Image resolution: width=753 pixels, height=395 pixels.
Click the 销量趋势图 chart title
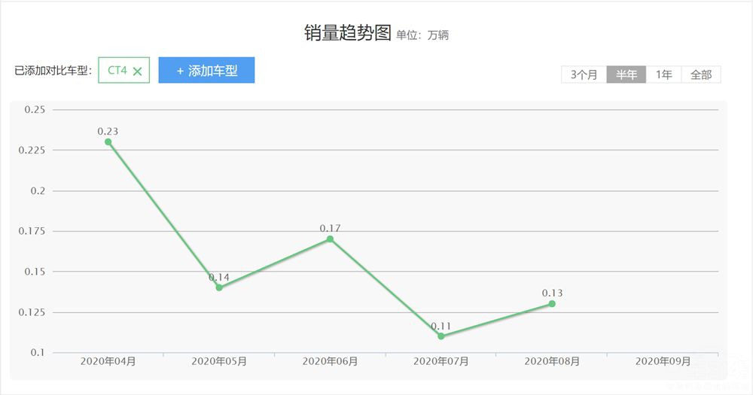[348, 33]
